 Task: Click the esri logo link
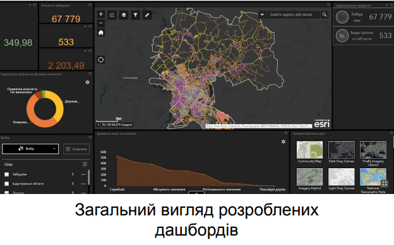click(x=322, y=123)
